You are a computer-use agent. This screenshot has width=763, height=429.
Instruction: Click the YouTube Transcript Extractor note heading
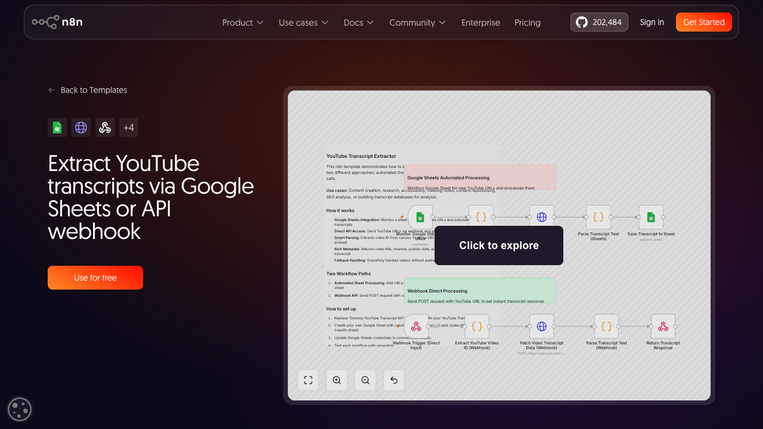click(361, 156)
